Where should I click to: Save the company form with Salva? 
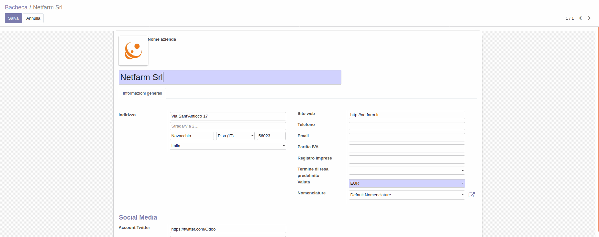coord(13,18)
